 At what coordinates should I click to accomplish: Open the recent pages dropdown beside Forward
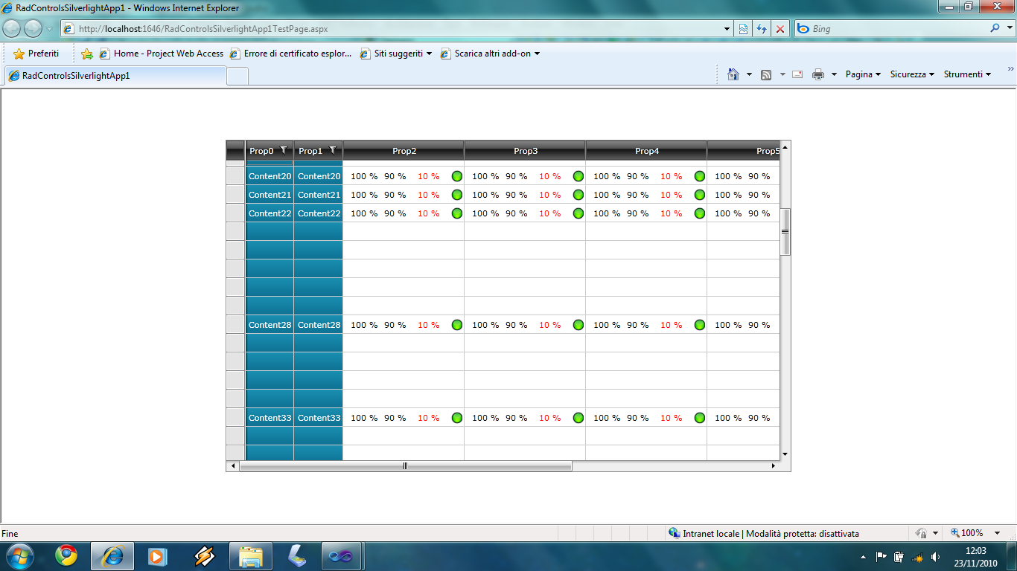click(49, 29)
